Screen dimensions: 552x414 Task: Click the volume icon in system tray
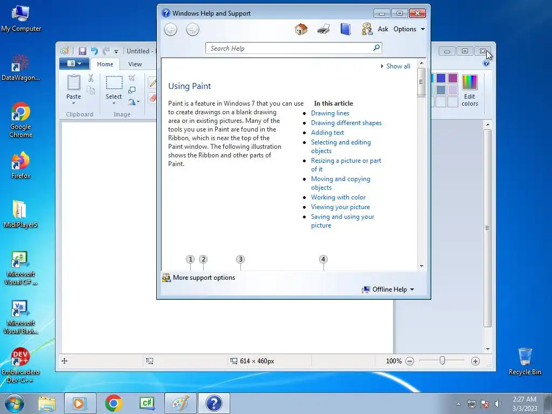click(498, 403)
